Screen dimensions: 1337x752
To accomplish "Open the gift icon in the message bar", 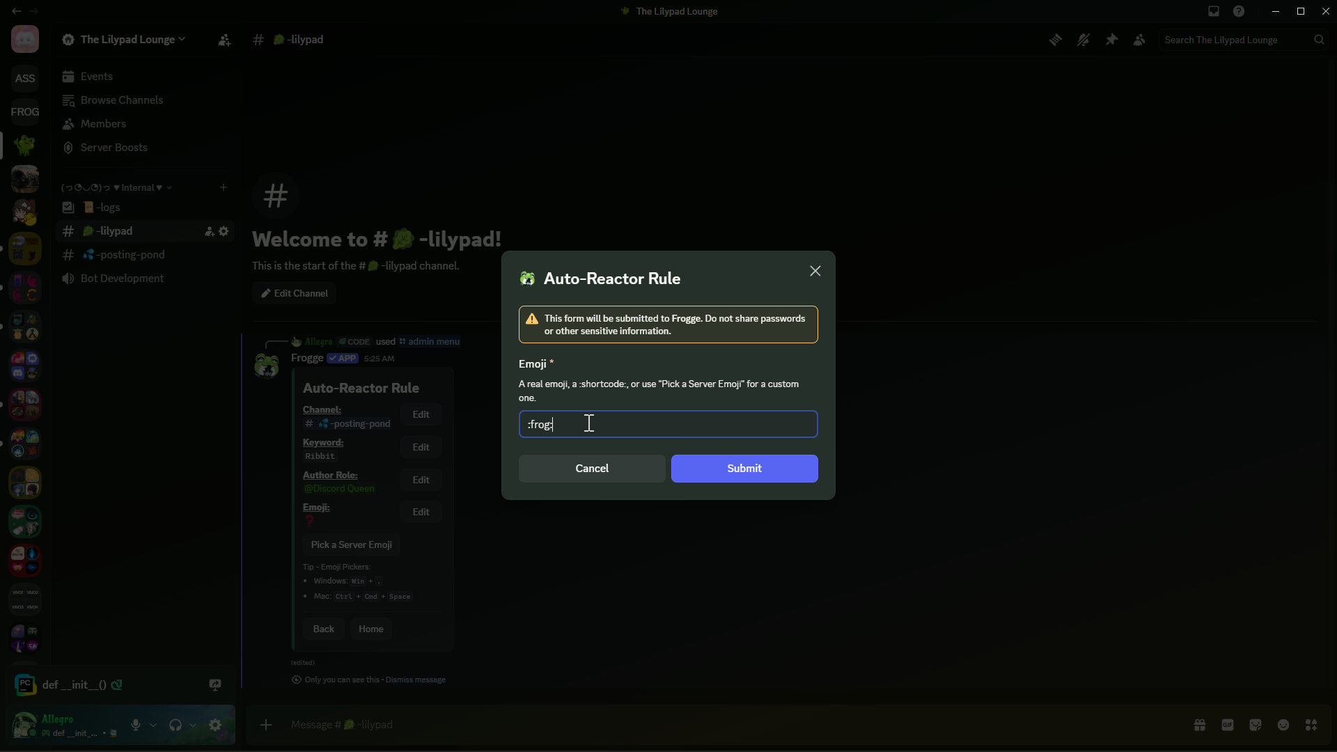I will coord(1200,725).
